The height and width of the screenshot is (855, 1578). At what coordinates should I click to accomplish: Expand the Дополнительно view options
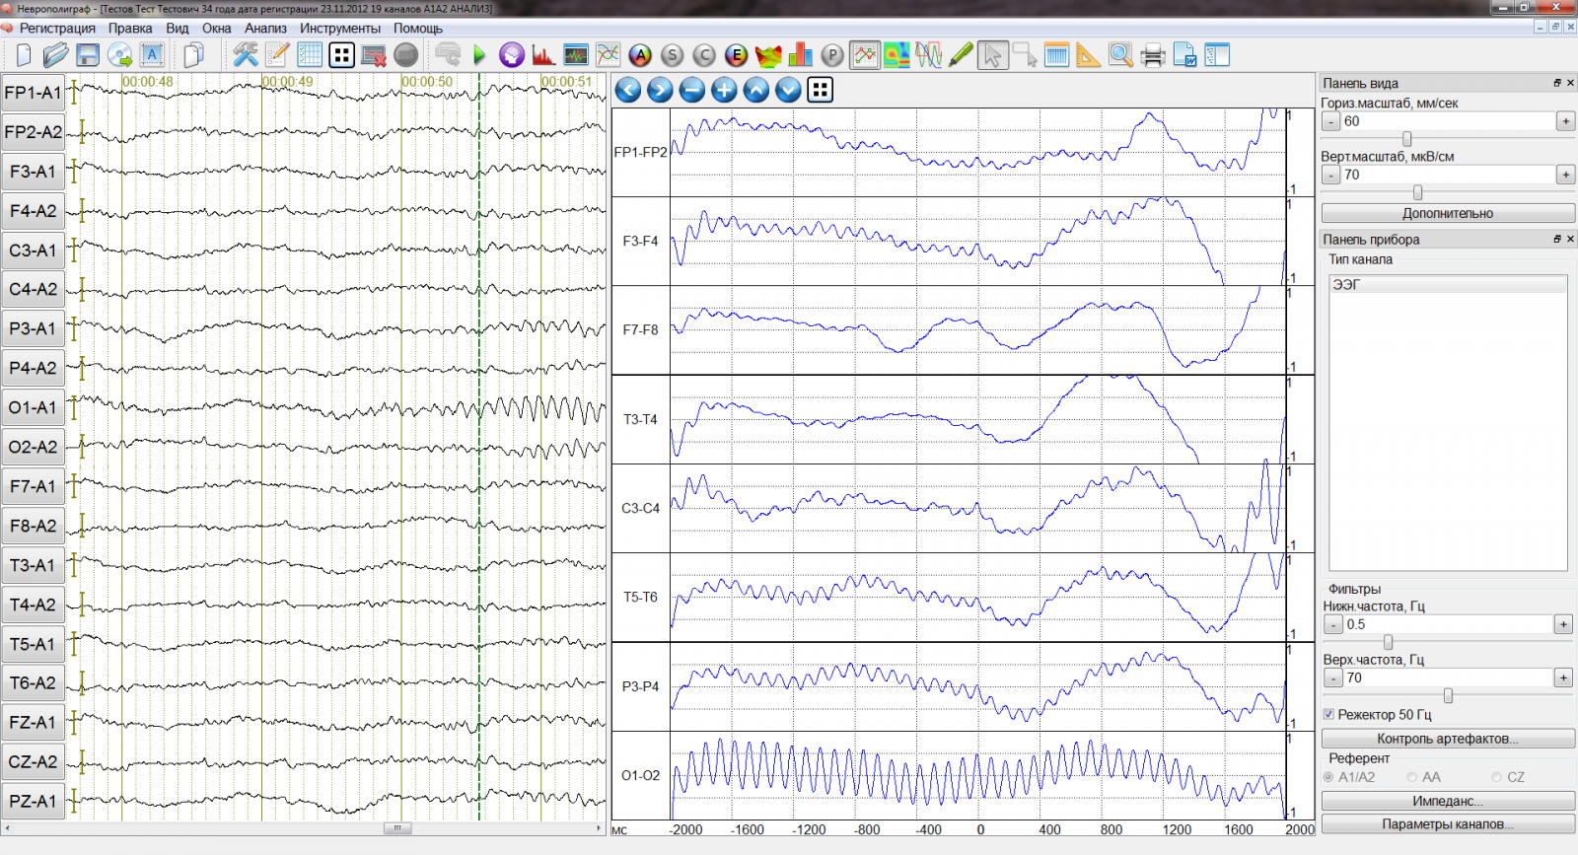1447,213
